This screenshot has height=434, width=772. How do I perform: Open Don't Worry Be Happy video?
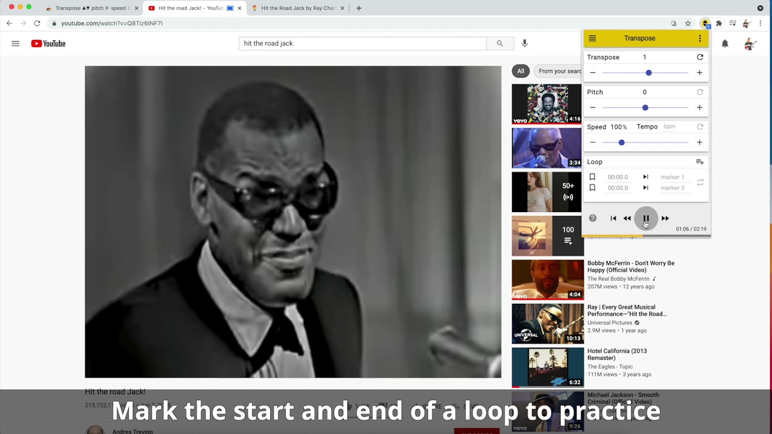[631, 266]
